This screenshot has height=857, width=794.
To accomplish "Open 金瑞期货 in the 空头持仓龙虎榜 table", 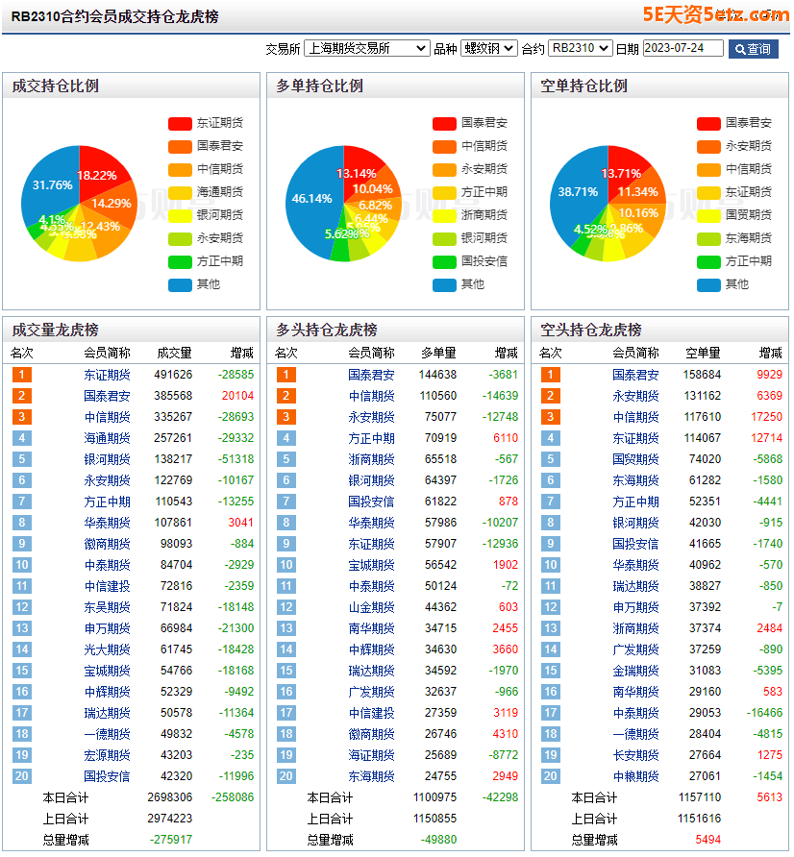I will 635,672.
